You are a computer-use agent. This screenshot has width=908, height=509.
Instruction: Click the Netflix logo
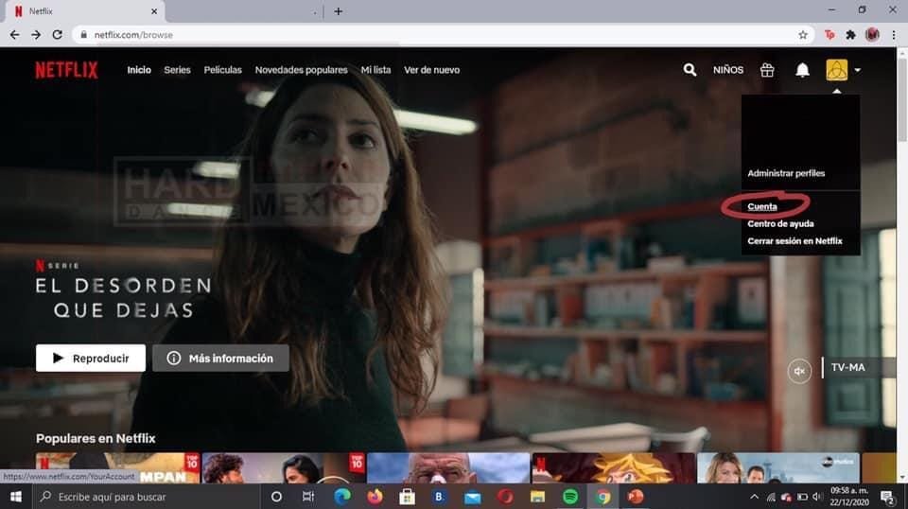point(66,70)
